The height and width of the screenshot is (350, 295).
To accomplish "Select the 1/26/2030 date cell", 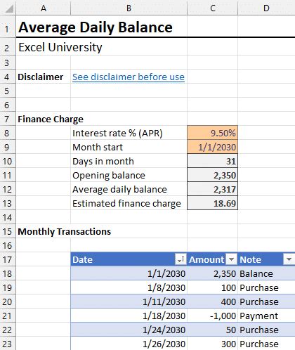I will [x=129, y=344].
